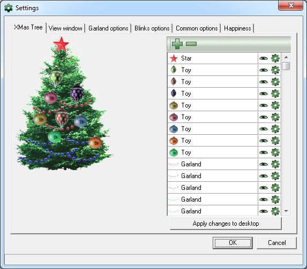Click the scrollbar thumb in item list
This screenshot has width=307, height=269.
[x=286, y=66]
